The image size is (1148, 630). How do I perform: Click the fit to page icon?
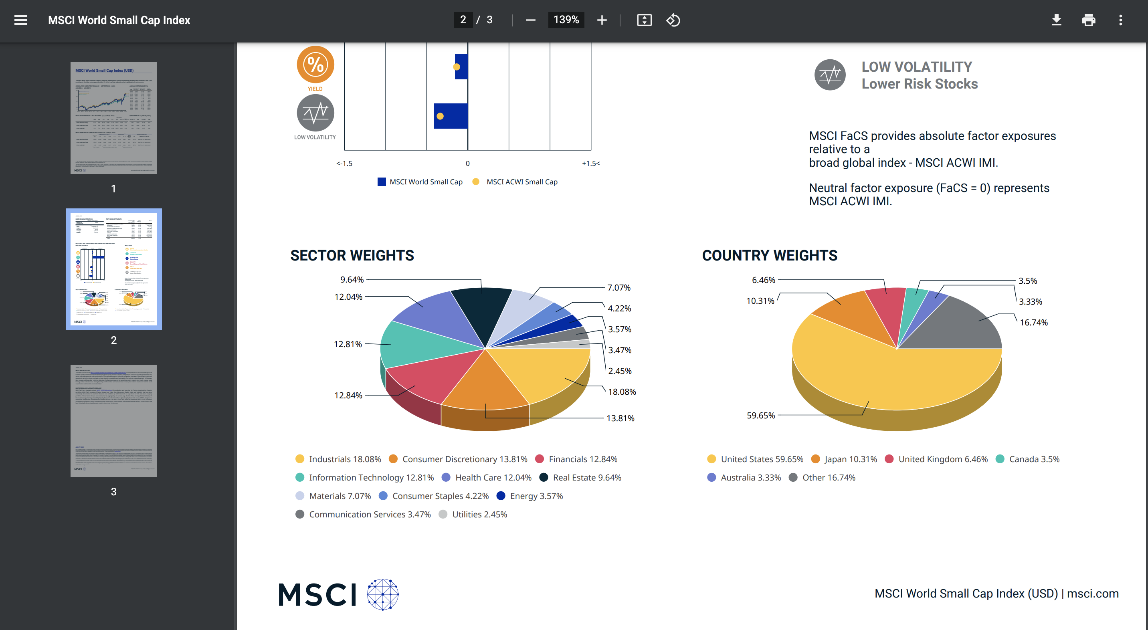[x=644, y=20]
